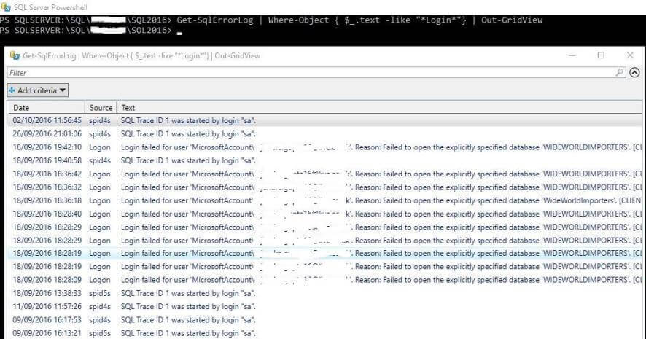Select the row dated 18/09/2016 18:28:40

coord(325,214)
